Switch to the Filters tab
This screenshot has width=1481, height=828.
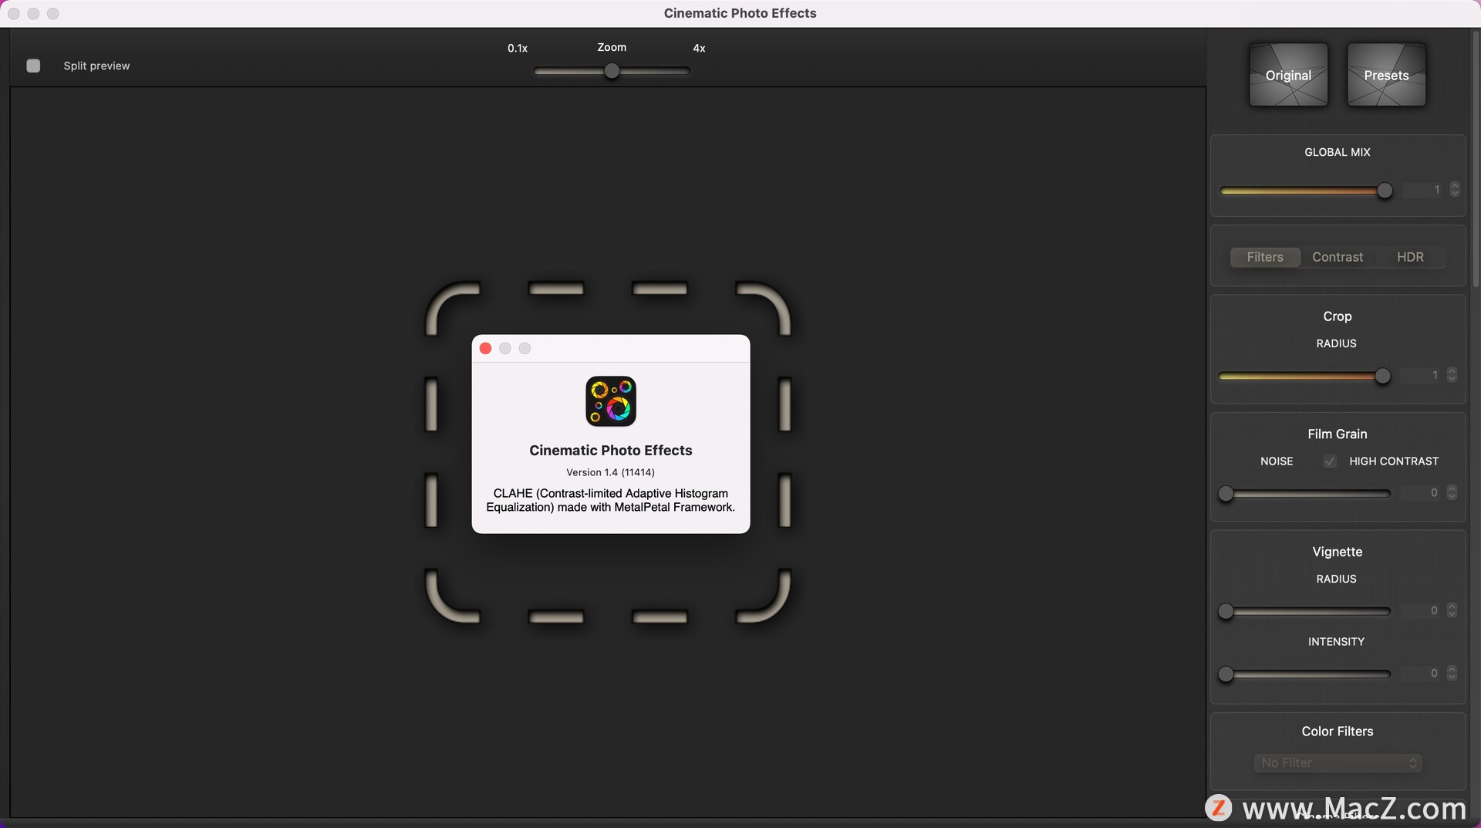click(1265, 257)
